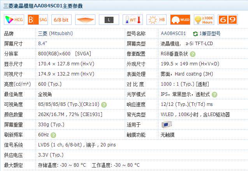Image resolution: width=248 pixels, height=171 pixels.
Task: Click the HB high brightness sun icon
Action: pyautogui.click(x=157, y=19)
